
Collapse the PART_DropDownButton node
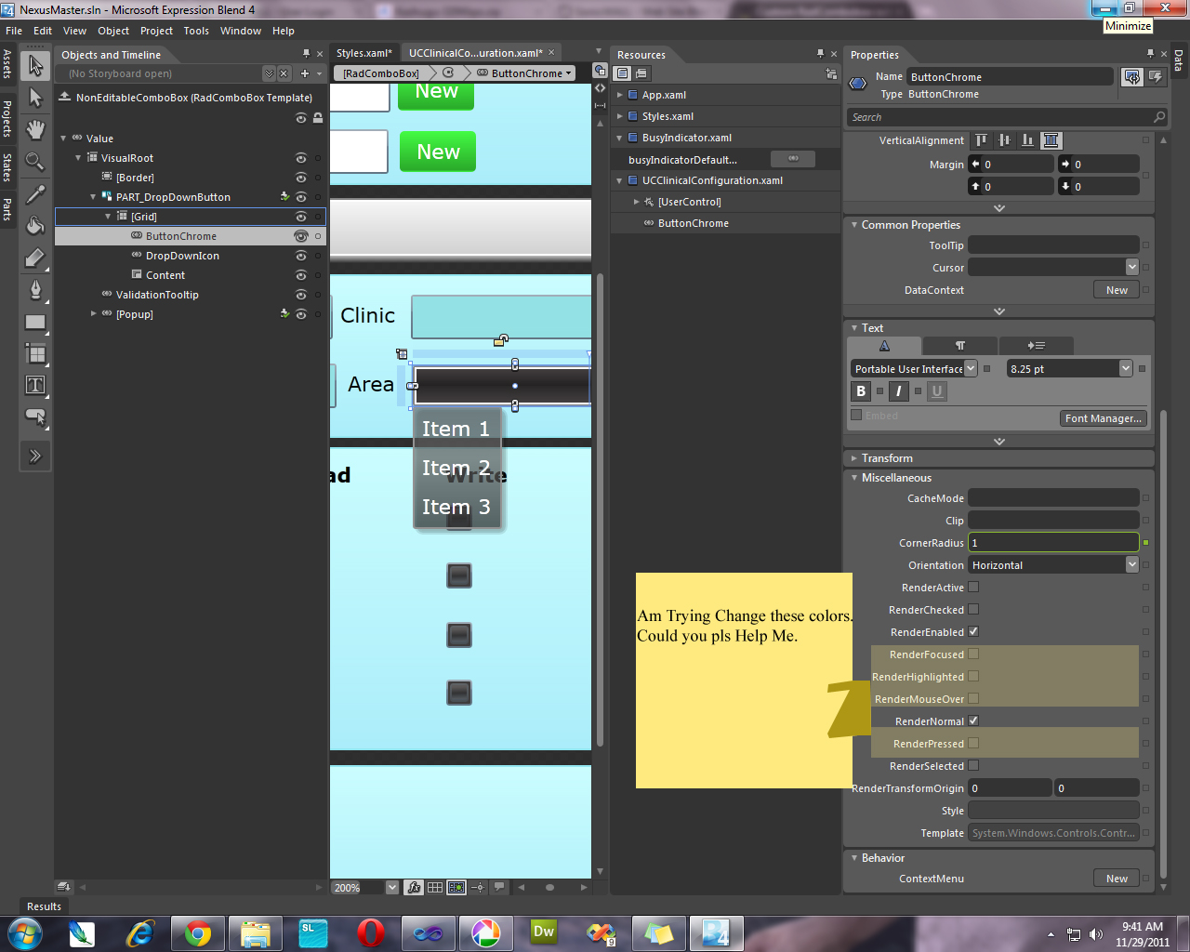[93, 197]
